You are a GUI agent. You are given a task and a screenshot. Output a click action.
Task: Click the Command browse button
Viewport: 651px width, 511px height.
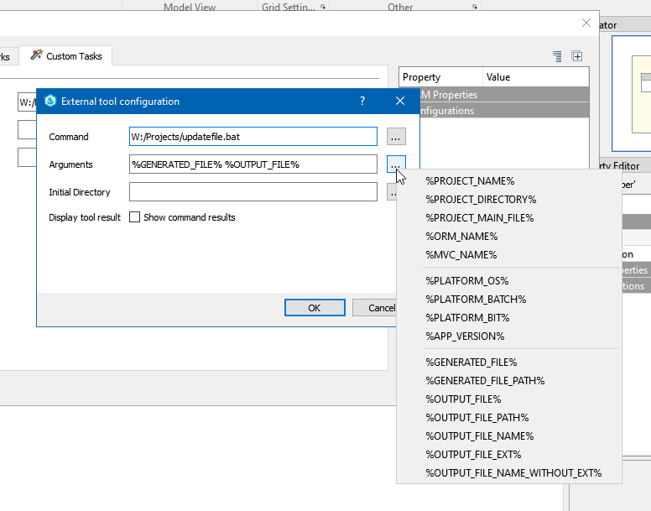[x=396, y=137]
